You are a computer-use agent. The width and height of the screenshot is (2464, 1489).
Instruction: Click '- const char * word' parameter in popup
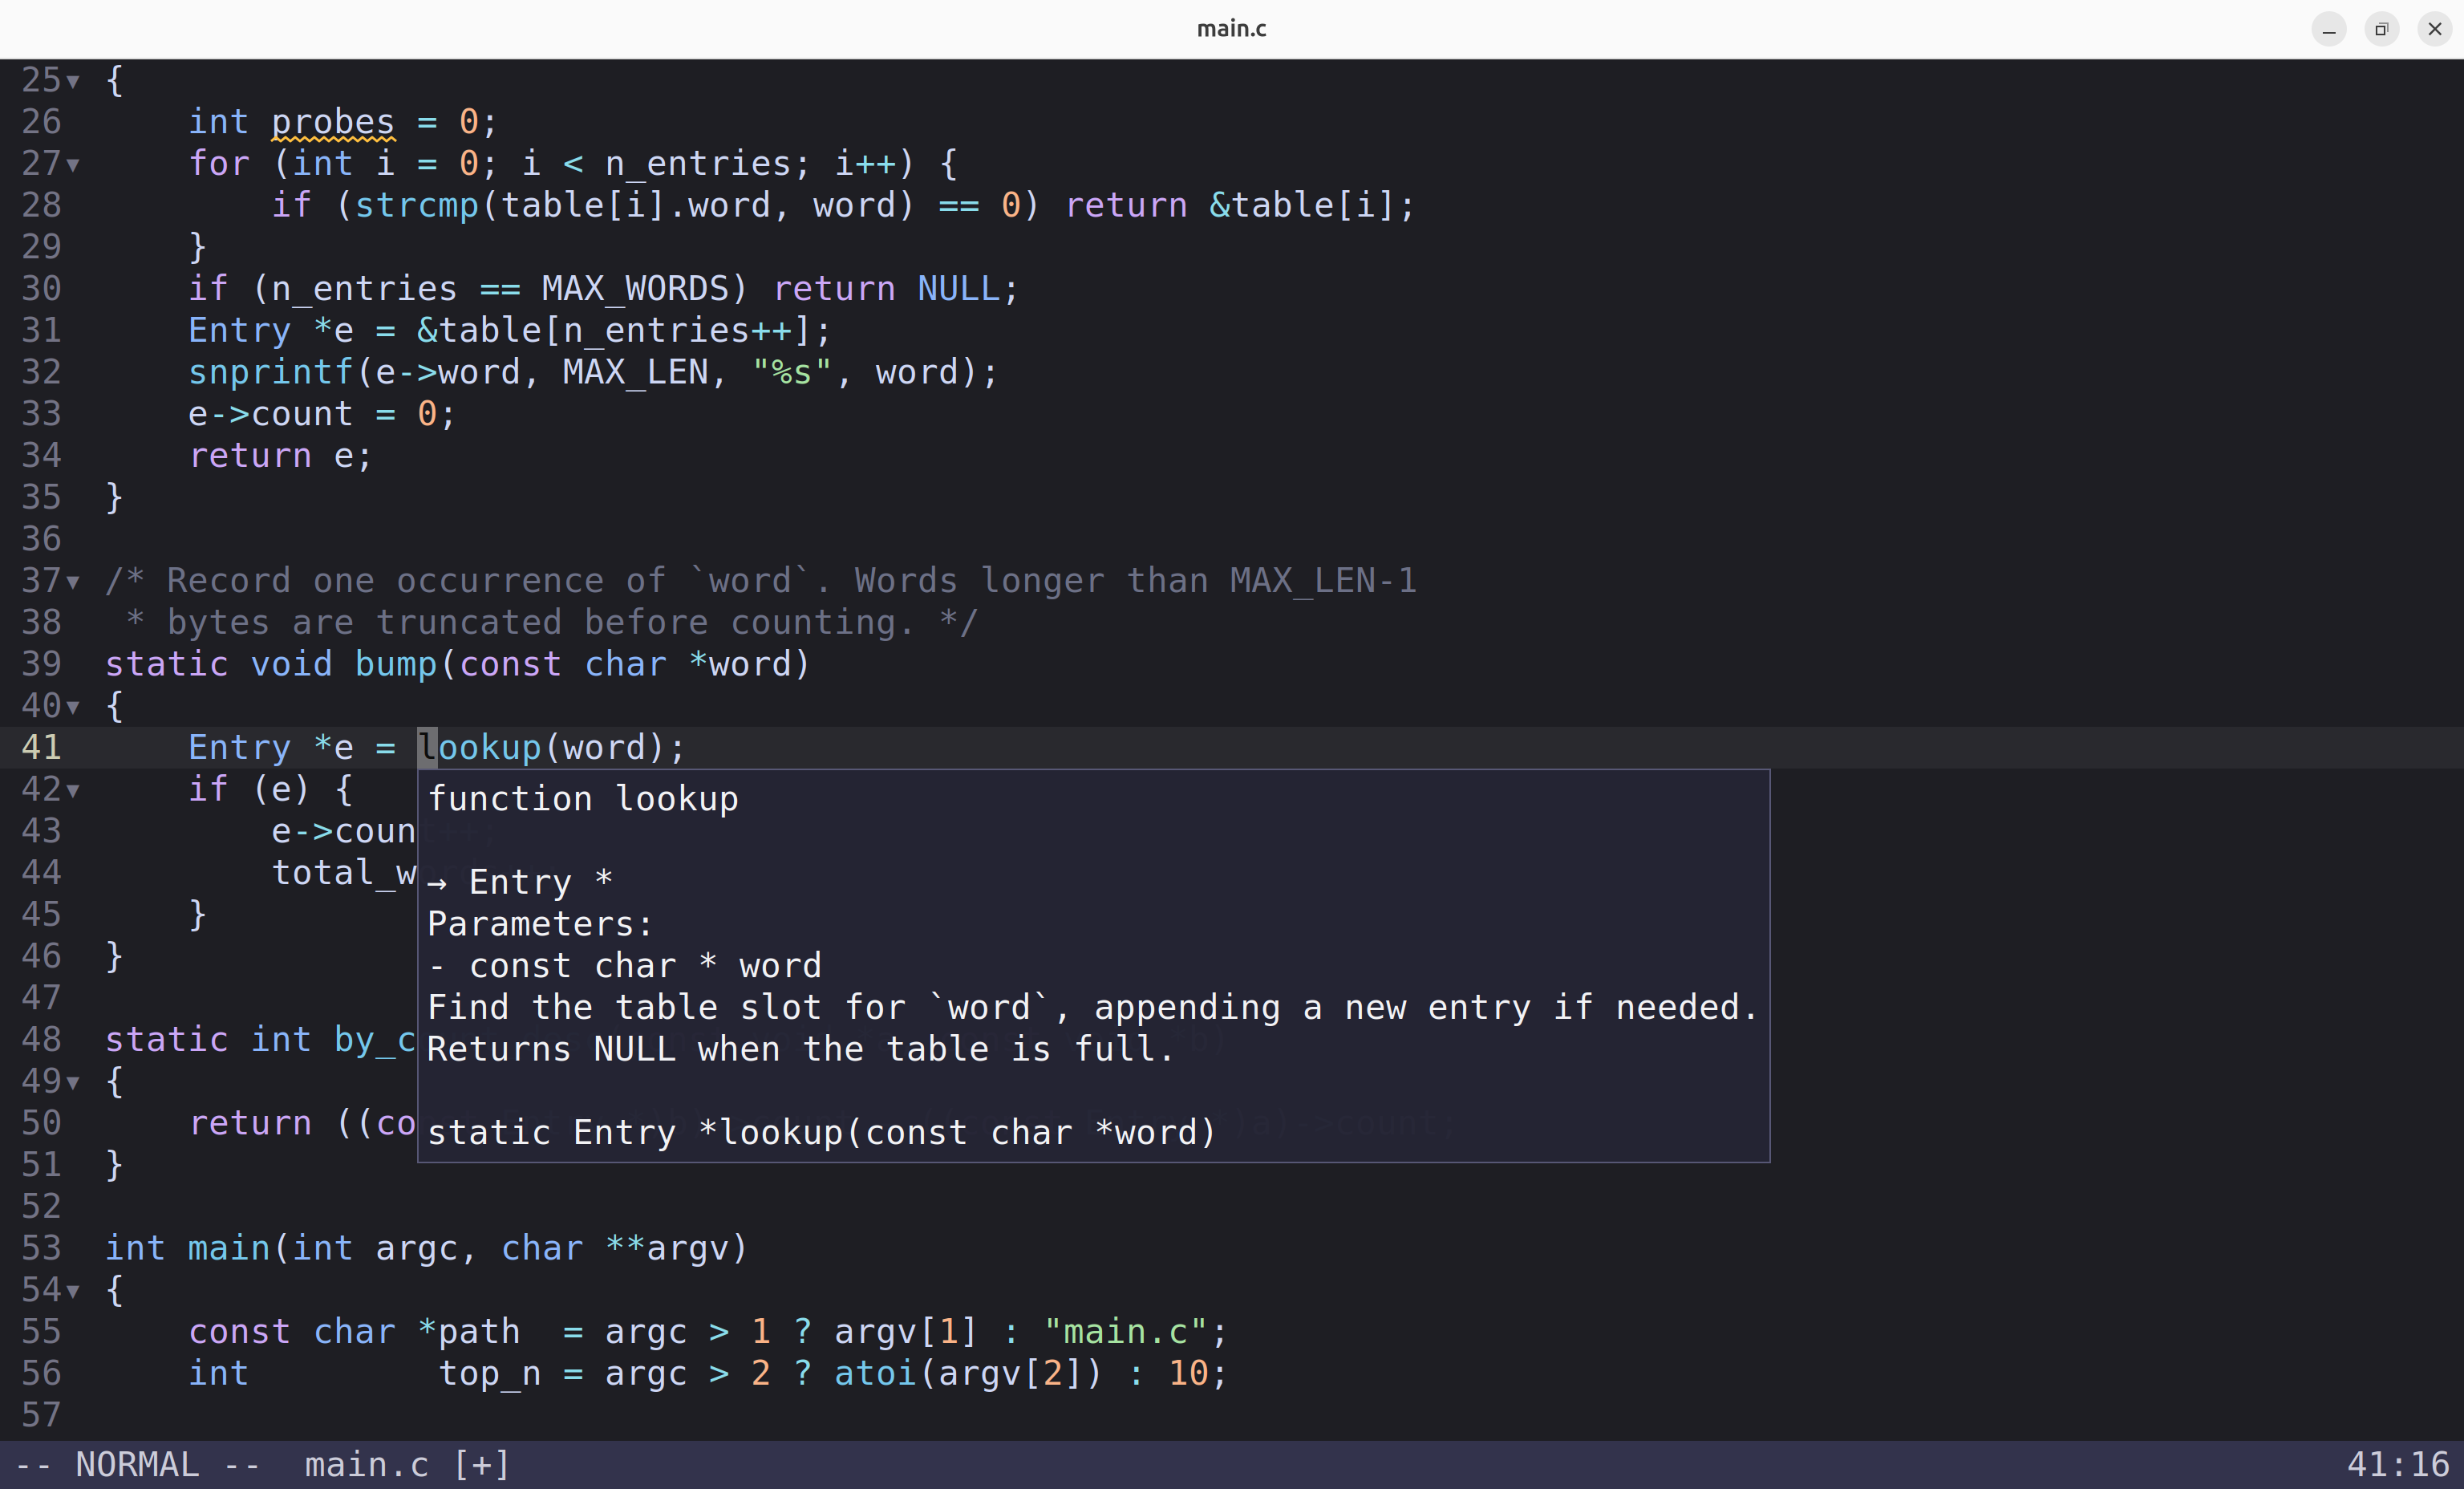[625, 966]
